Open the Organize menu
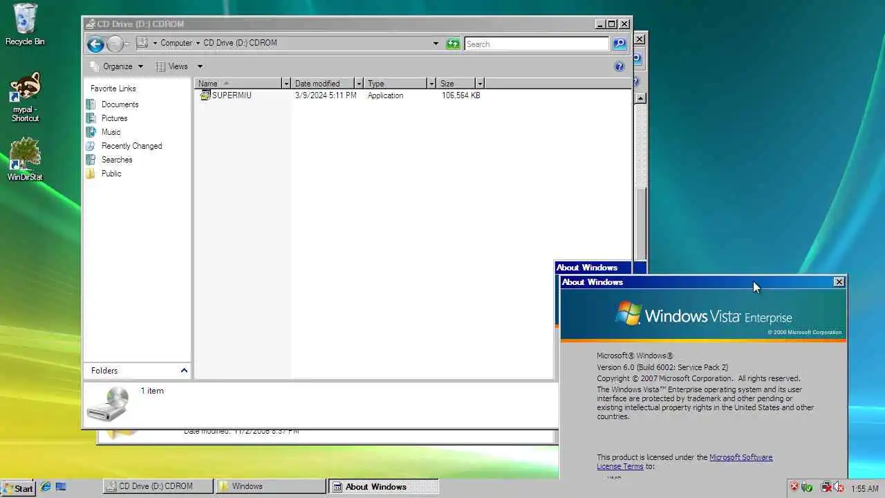 coord(117,66)
